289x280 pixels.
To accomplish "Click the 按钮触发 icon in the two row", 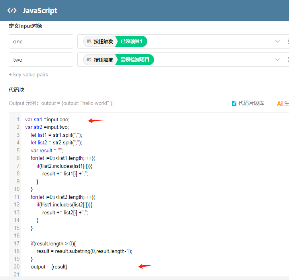I will point(89,60).
